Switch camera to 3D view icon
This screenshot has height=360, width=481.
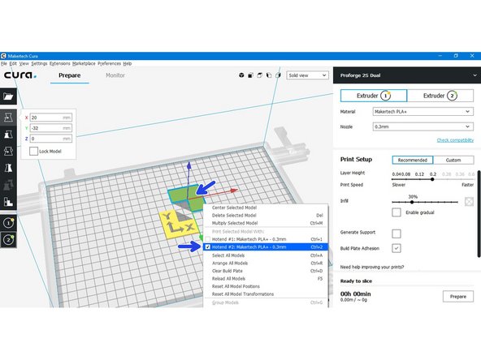point(241,75)
